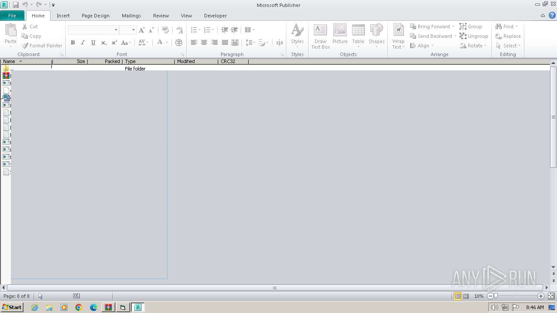The height and width of the screenshot is (313, 557).
Task: Toggle Bold formatting
Action: coord(73,43)
